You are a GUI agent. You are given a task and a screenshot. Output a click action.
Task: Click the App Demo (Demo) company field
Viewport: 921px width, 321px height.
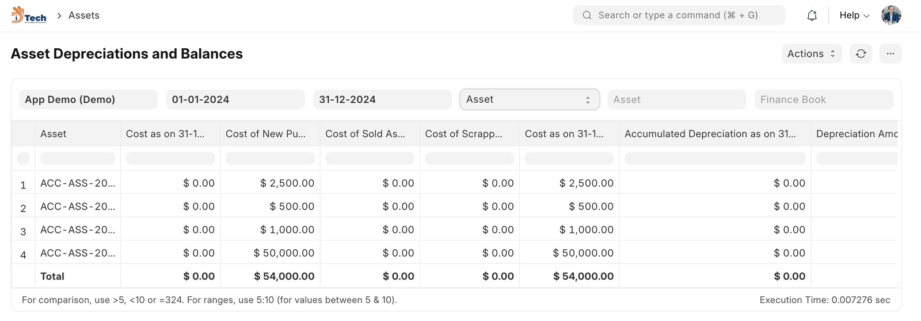88,99
